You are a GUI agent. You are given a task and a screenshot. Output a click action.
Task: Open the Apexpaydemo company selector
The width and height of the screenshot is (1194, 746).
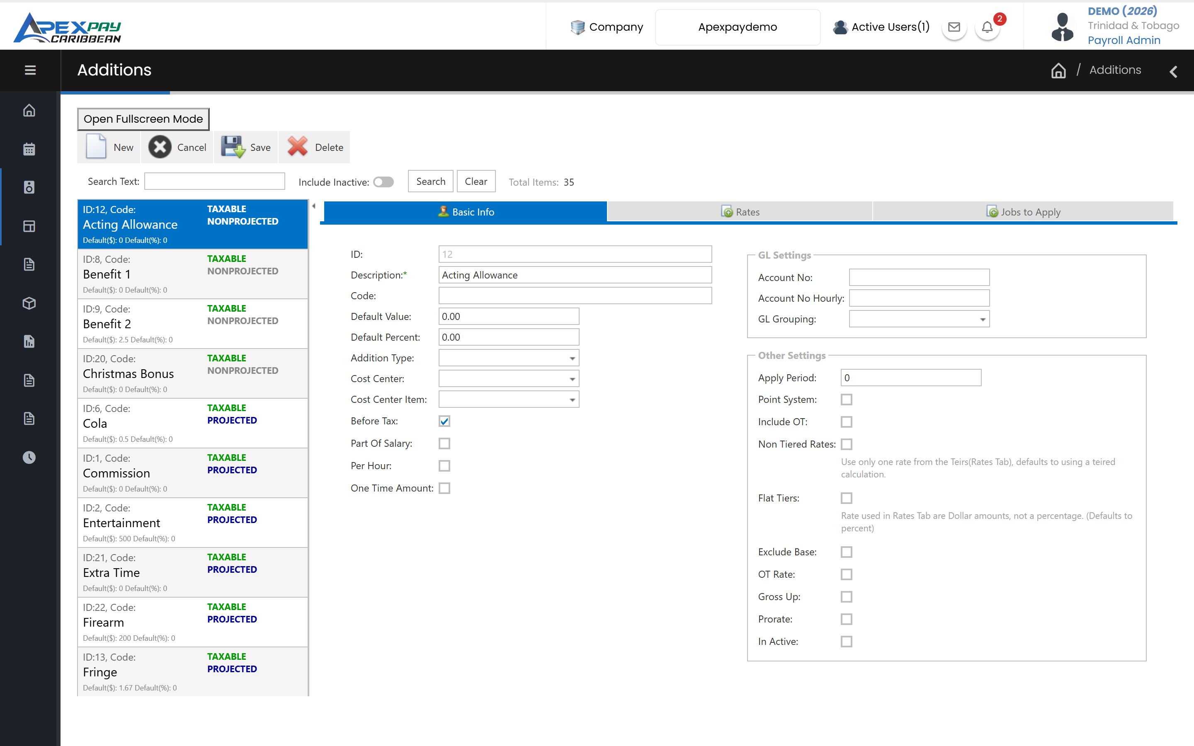coord(738,27)
